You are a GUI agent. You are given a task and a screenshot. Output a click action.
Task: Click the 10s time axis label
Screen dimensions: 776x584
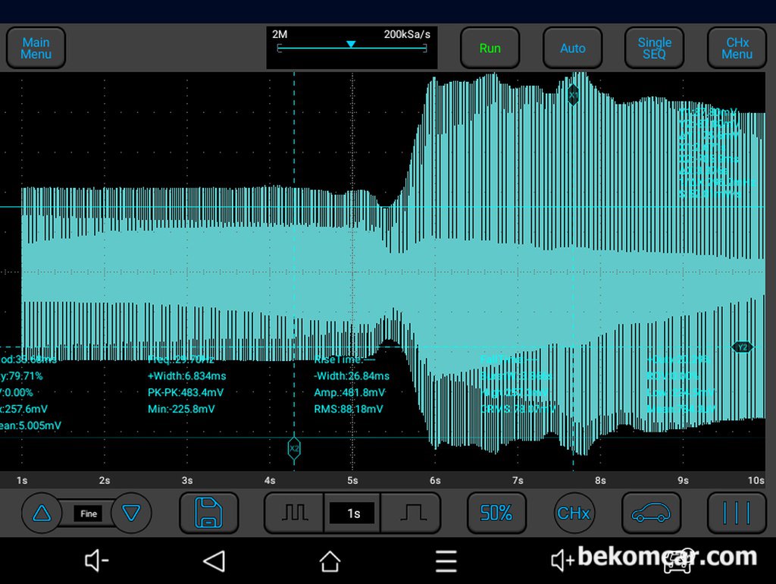click(756, 481)
